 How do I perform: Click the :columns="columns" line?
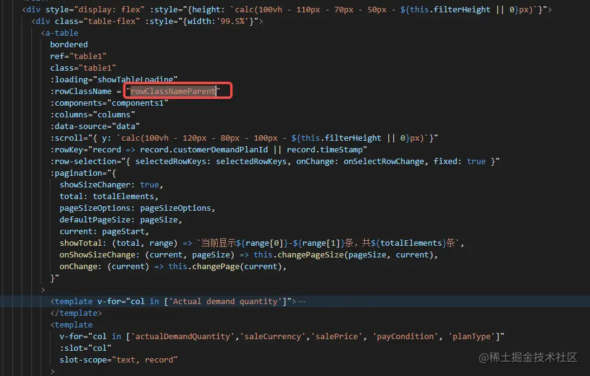[92, 114]
